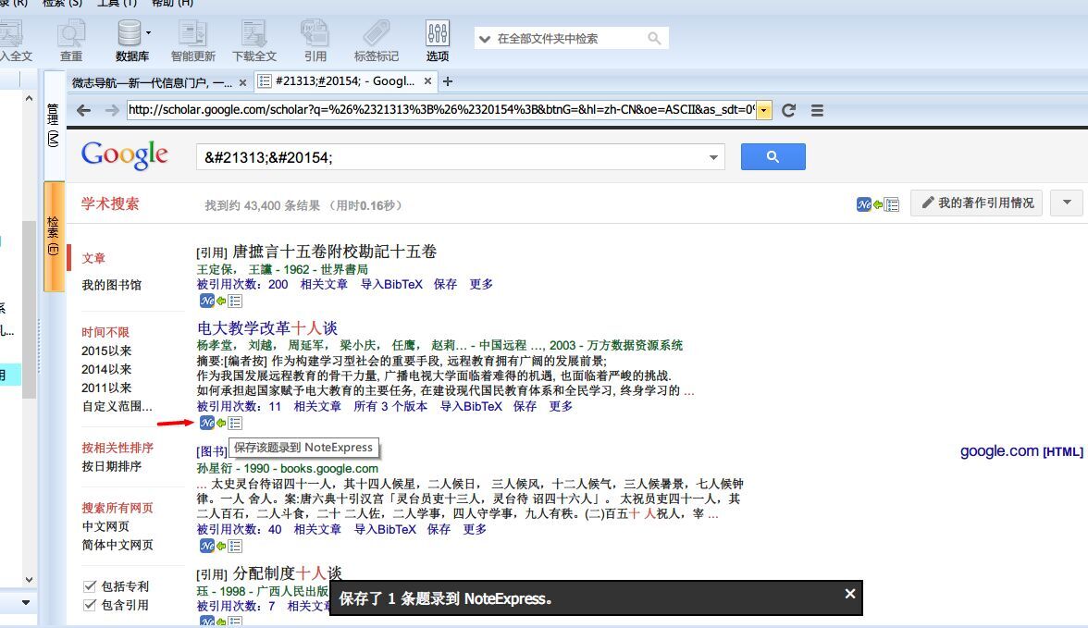
Task: Click the 智能更新 smart update icon
Action: pyautogui.click(x=192, y=41)
